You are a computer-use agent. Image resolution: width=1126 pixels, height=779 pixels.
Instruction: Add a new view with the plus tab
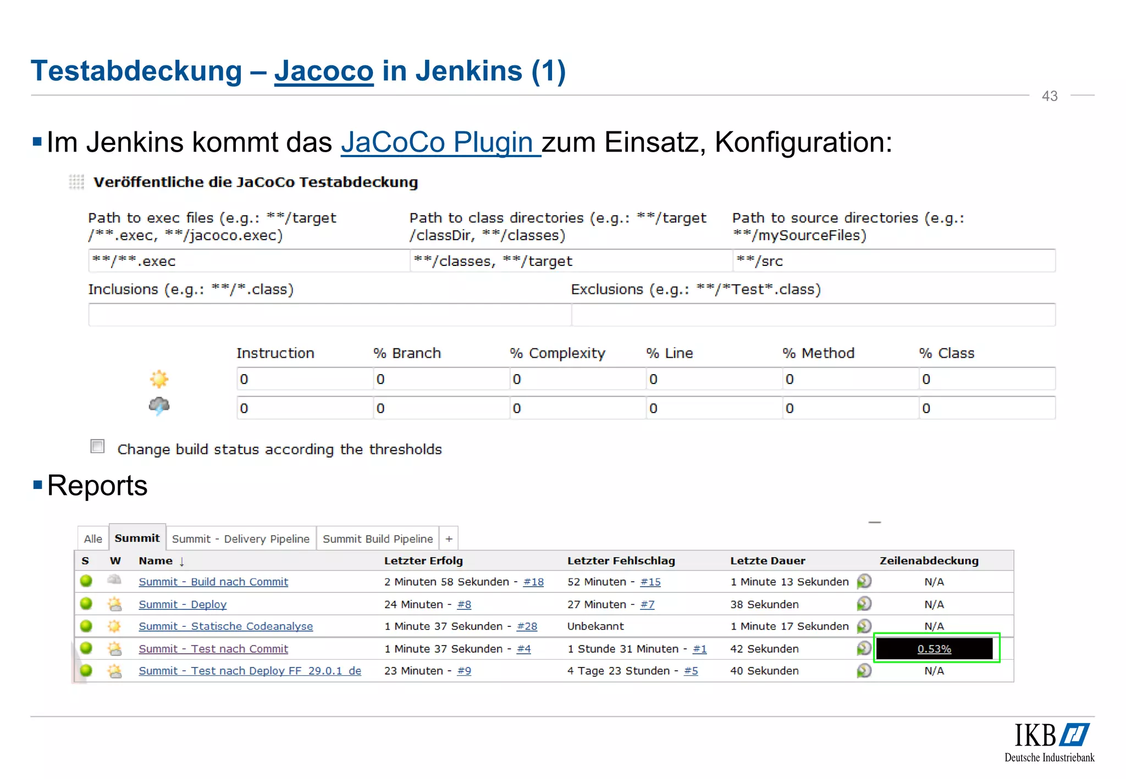[449, 538]
